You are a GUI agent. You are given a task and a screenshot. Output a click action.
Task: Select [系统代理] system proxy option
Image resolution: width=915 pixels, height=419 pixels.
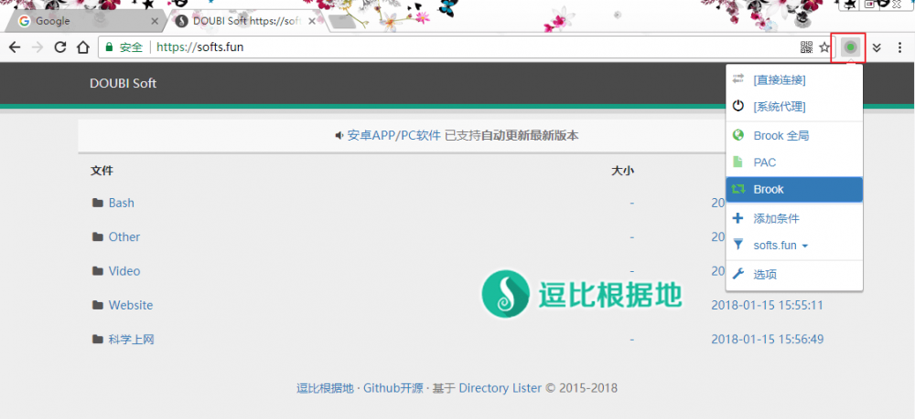coord(779,107)
